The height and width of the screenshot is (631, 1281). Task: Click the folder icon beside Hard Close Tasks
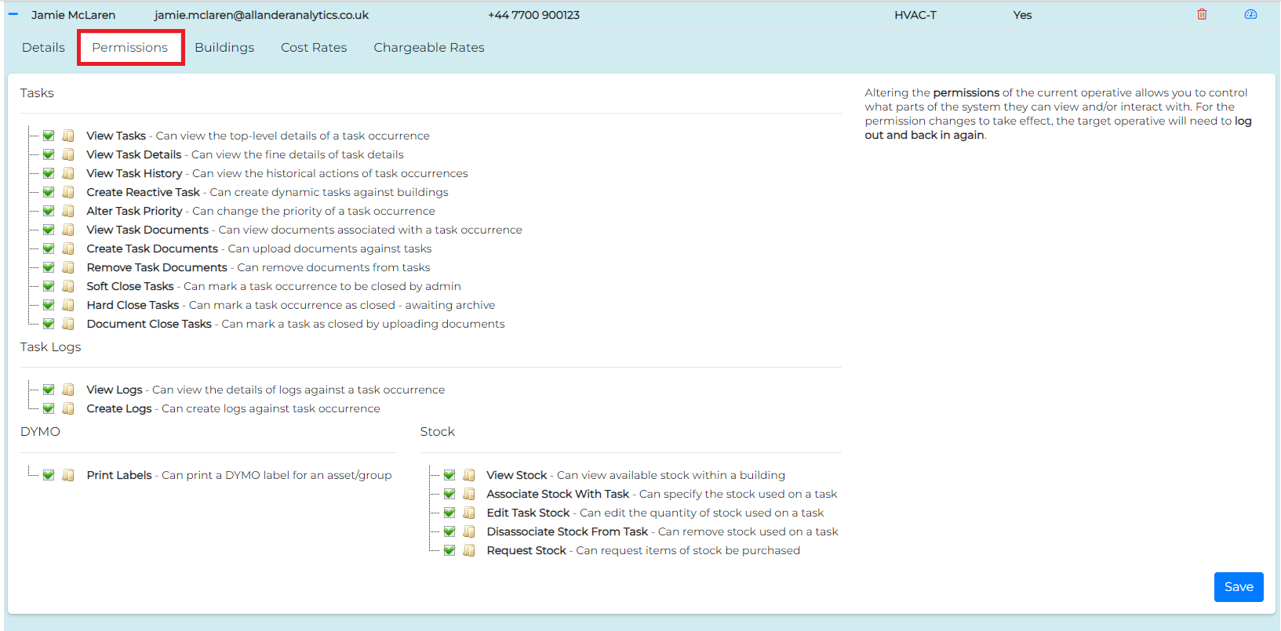point(68,305)
